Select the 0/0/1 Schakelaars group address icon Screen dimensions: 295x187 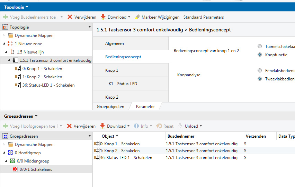(15, 169)
